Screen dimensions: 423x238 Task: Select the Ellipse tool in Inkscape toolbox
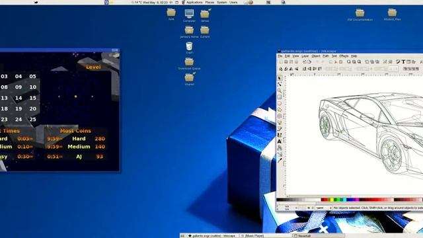[280, 103]
